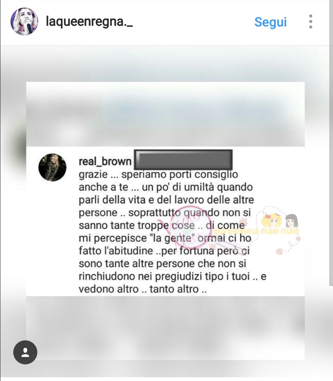Click the pink paw print under the watermark
This screenshot has width=333, height=381.
279,251
